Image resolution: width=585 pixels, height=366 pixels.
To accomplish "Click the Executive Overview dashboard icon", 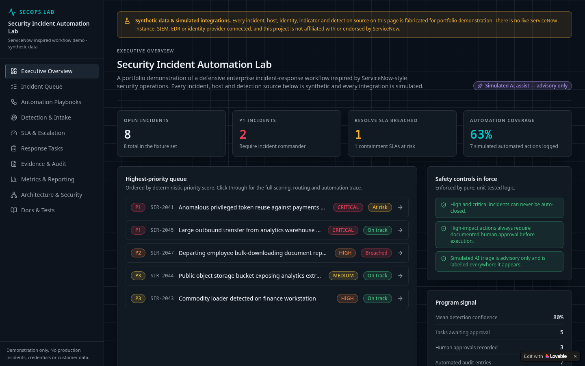I will (x=14, y=71).
